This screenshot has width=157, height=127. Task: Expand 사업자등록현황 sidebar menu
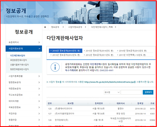24,76
